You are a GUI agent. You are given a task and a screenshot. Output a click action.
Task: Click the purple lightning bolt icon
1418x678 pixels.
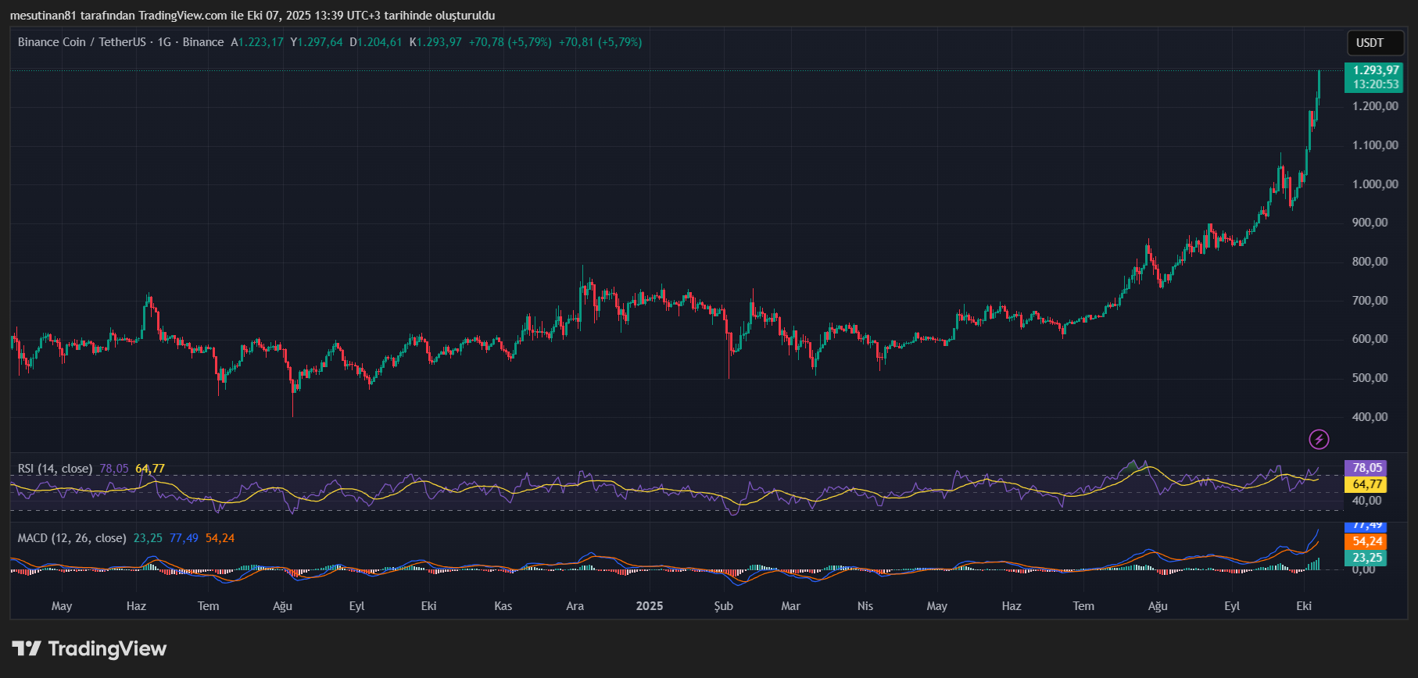point(1319,439)
